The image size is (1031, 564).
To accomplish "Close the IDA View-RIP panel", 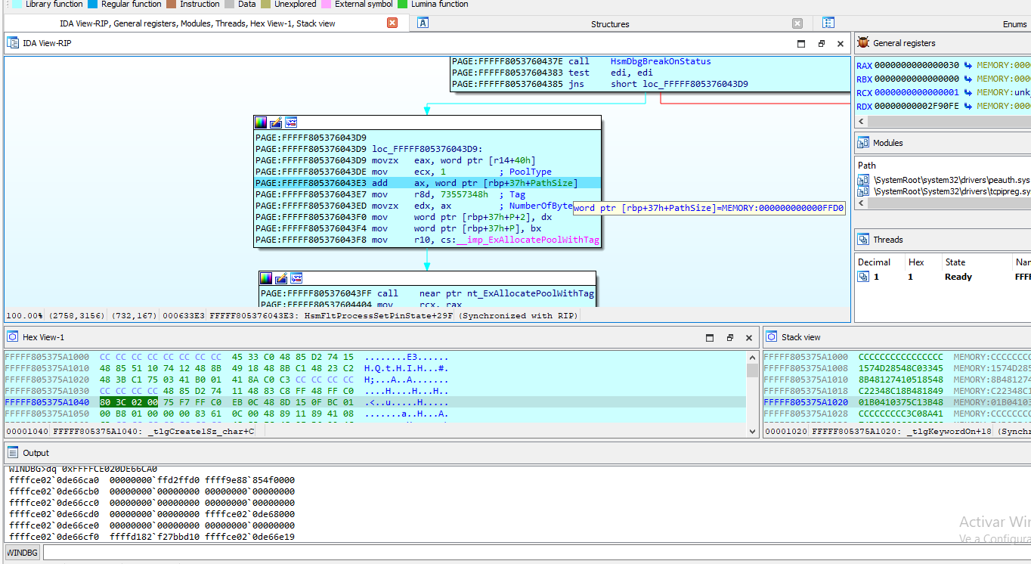I will [x=841, y=44].
